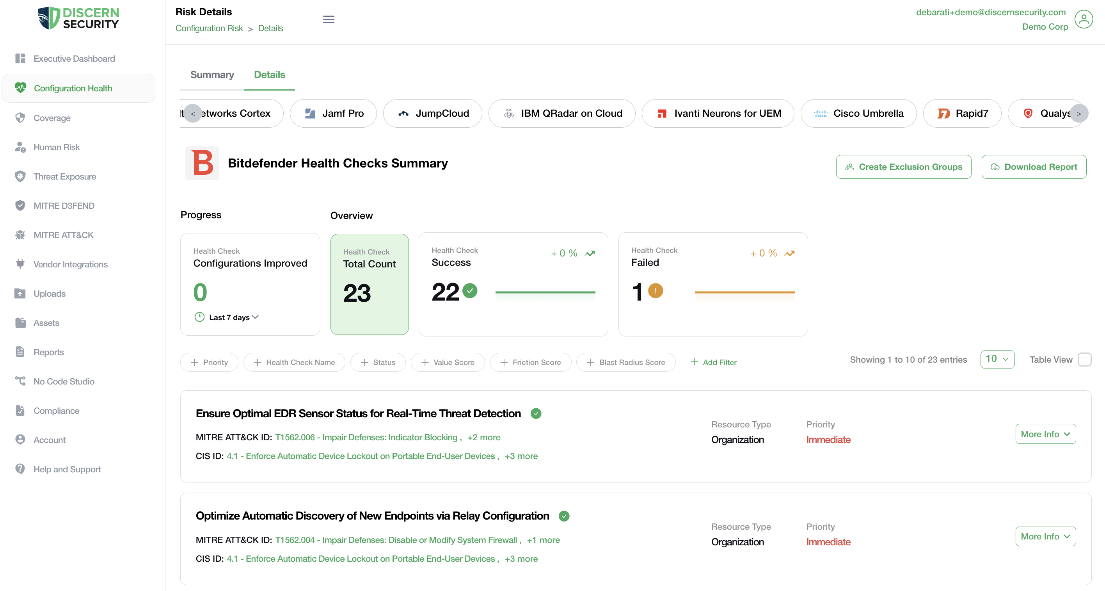Click the MITRE D3FEND sidebar icon
Viewport: 1105px width, 591px height.
[20, 206]
